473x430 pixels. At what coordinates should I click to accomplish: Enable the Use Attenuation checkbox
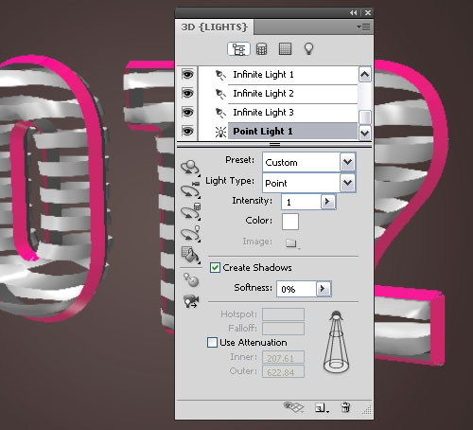coord(212,342)
